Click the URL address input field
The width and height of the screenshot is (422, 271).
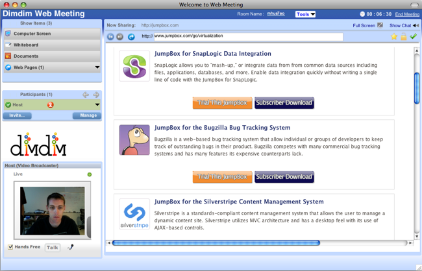pos(249,36)
